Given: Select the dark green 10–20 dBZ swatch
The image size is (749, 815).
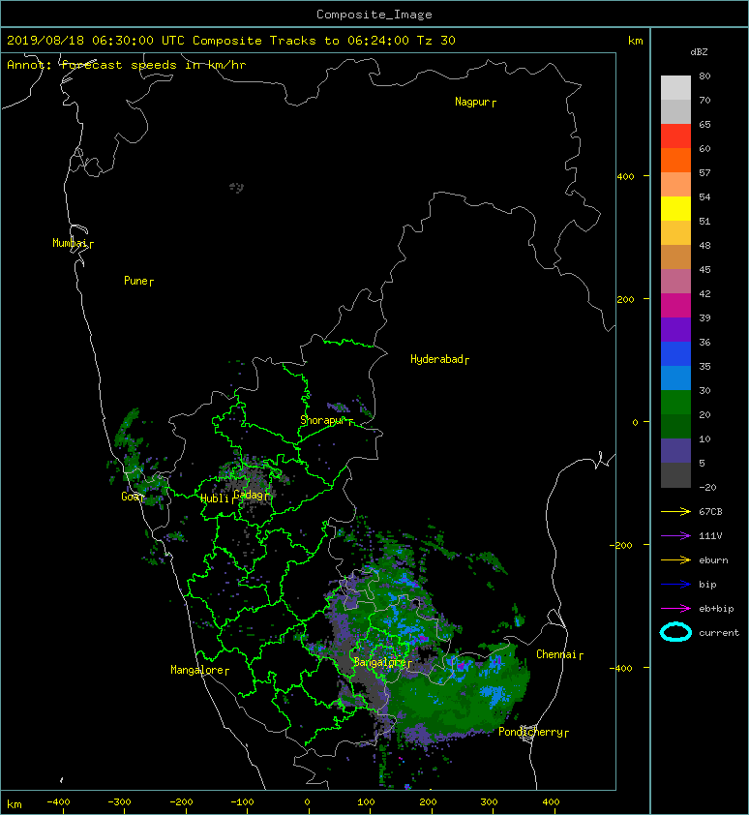Looking at the screenshot, I should click(675, 427).
